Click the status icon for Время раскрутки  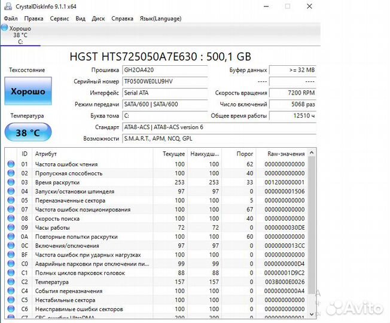pos(11,182)
